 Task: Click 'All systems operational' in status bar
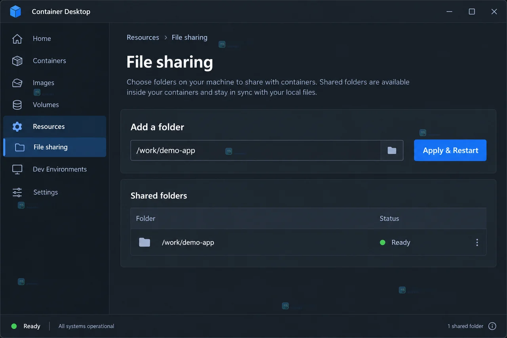[86, 326]
